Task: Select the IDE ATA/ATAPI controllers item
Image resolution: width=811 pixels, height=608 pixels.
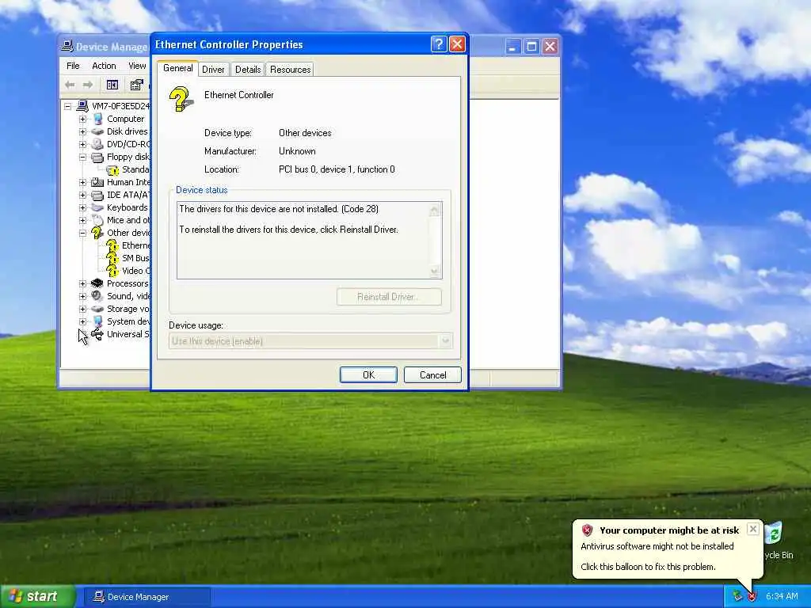Action: point(128,195)
